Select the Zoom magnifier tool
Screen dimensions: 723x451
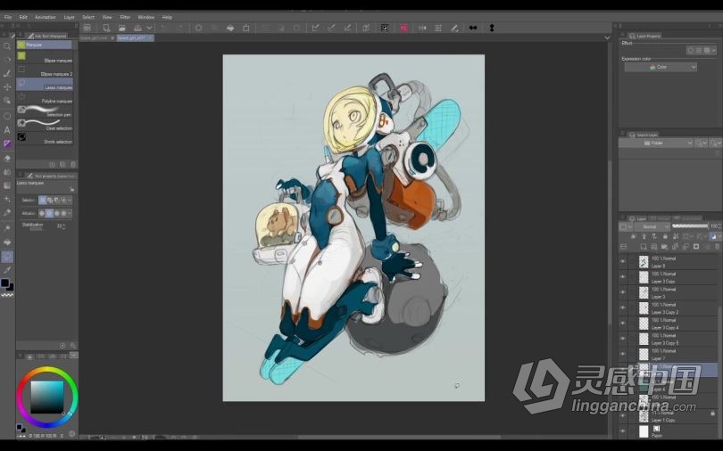coord(7,46)
